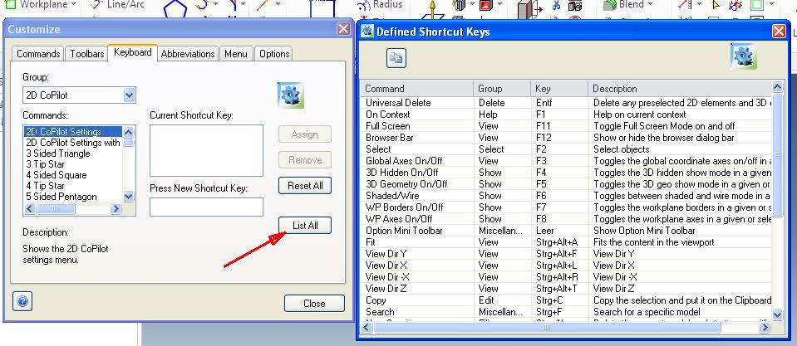The height and width of the screenshot is (346, 797).
Task: Select 3 Sided Triangle command
Action: point(73,154)
